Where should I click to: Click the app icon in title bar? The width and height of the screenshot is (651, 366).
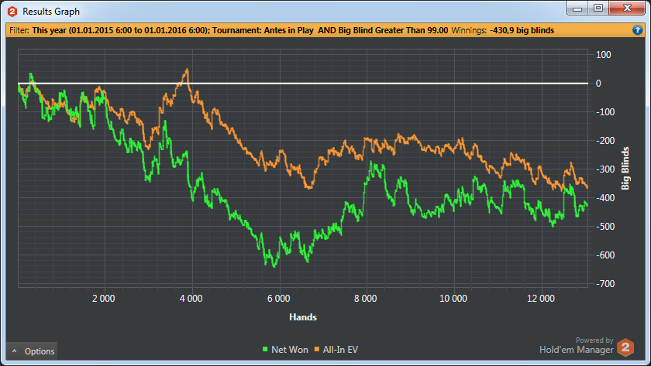(x=12, y=12)
